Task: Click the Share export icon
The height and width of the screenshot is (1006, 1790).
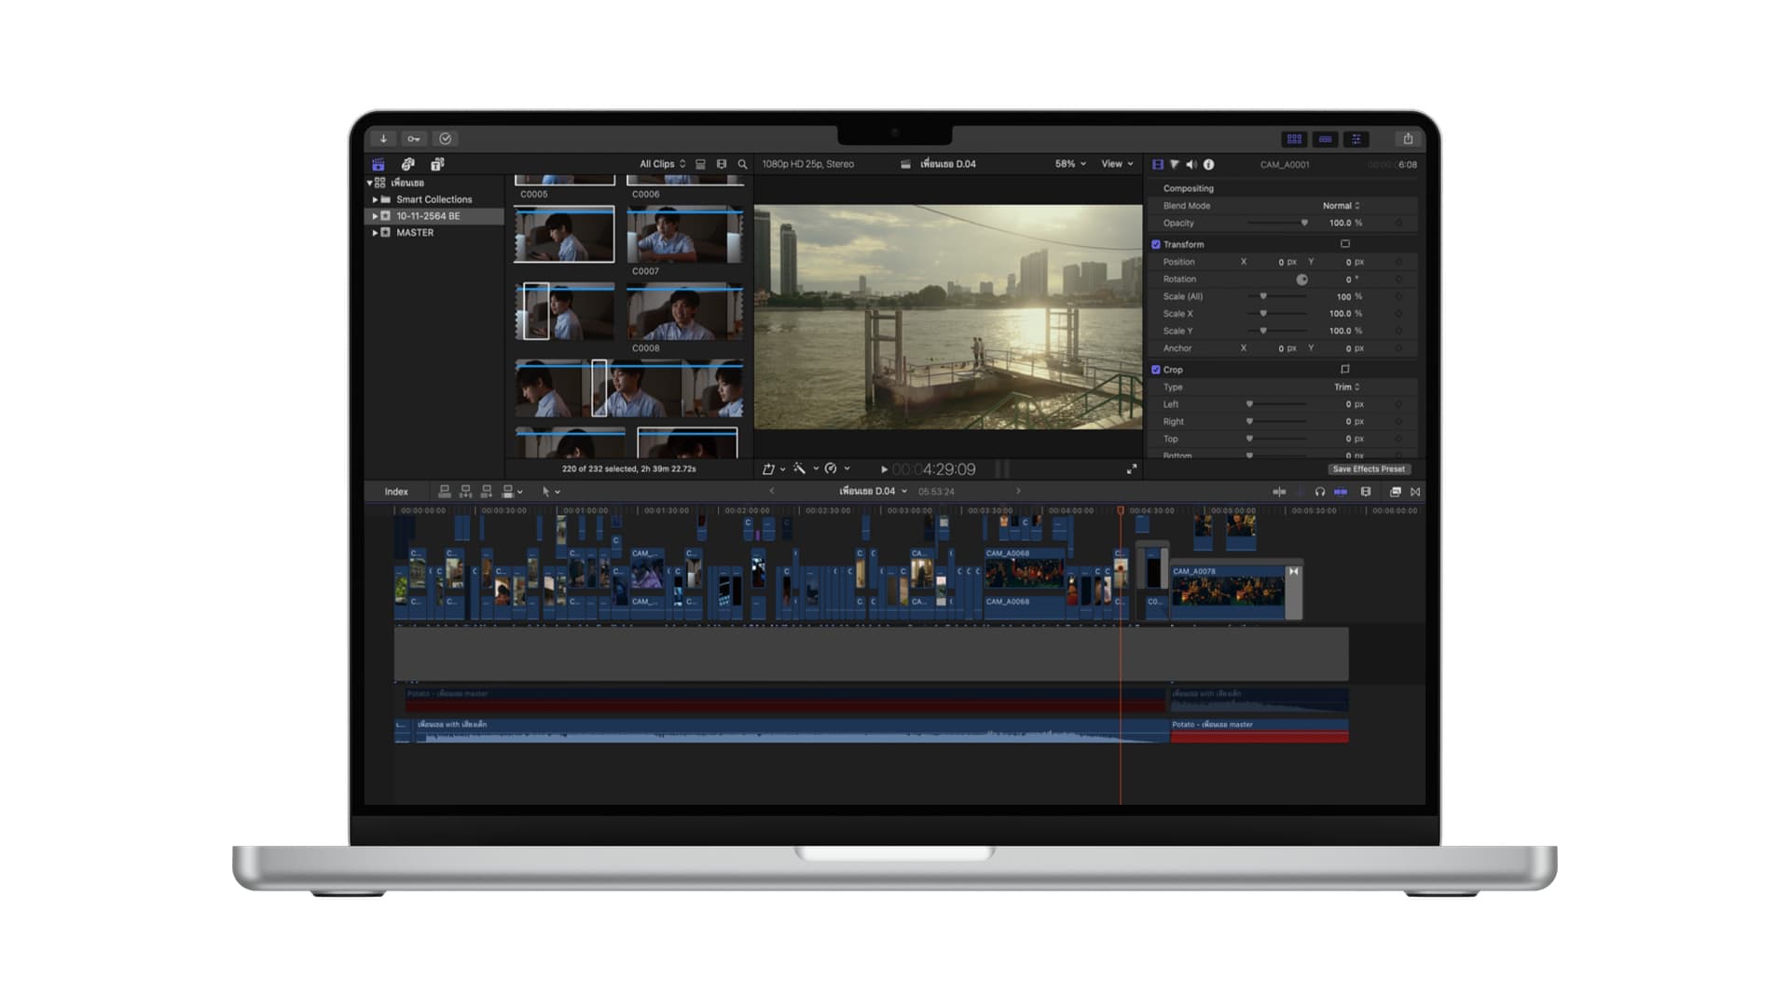Action: tap(1408, 139)
